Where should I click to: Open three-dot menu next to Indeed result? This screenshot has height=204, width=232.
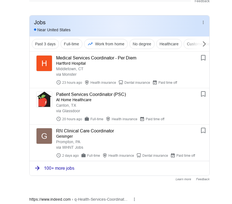tap(134, 199)
